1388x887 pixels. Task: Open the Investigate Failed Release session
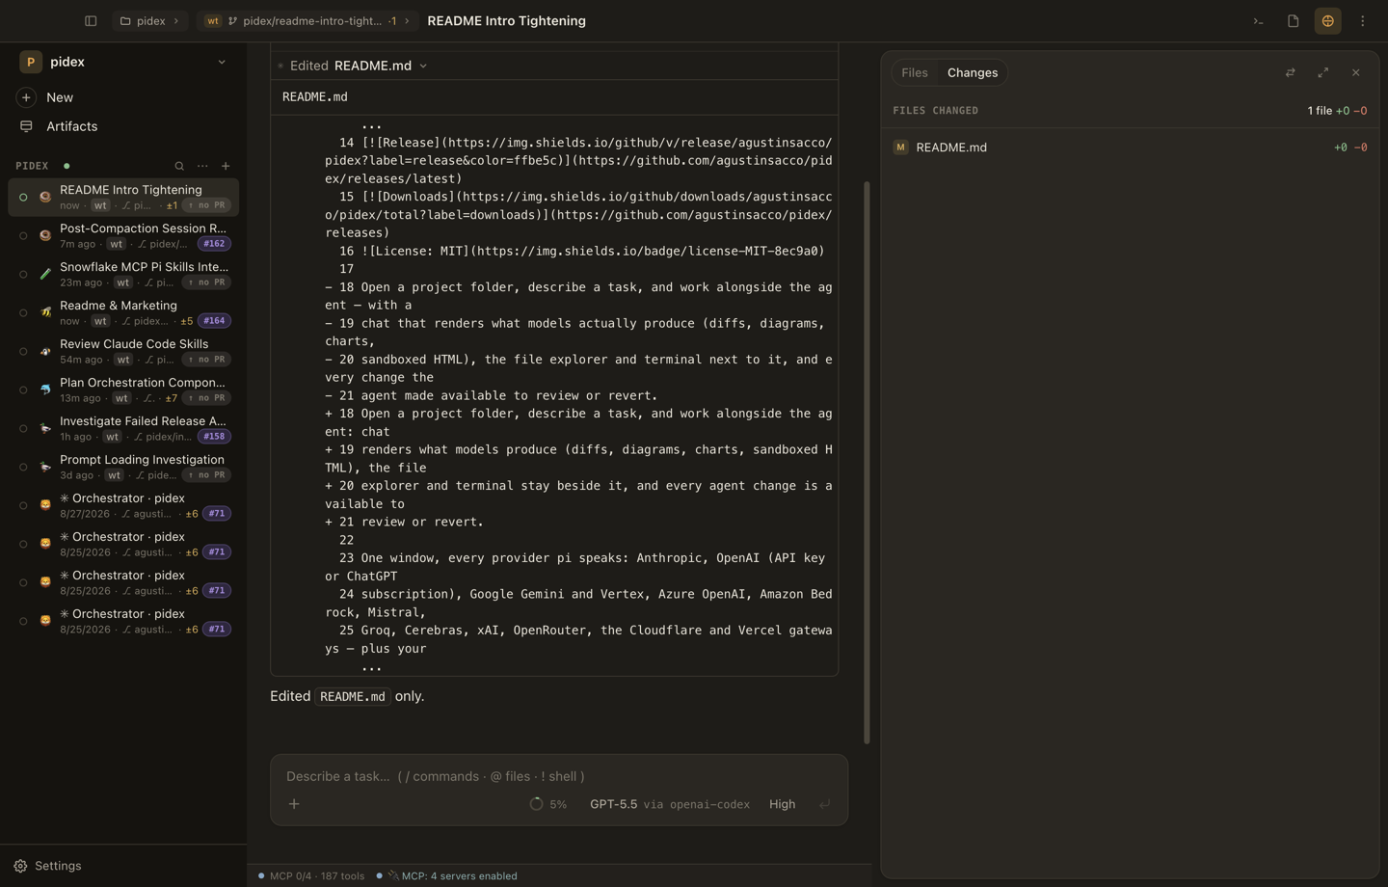point(123,428)
